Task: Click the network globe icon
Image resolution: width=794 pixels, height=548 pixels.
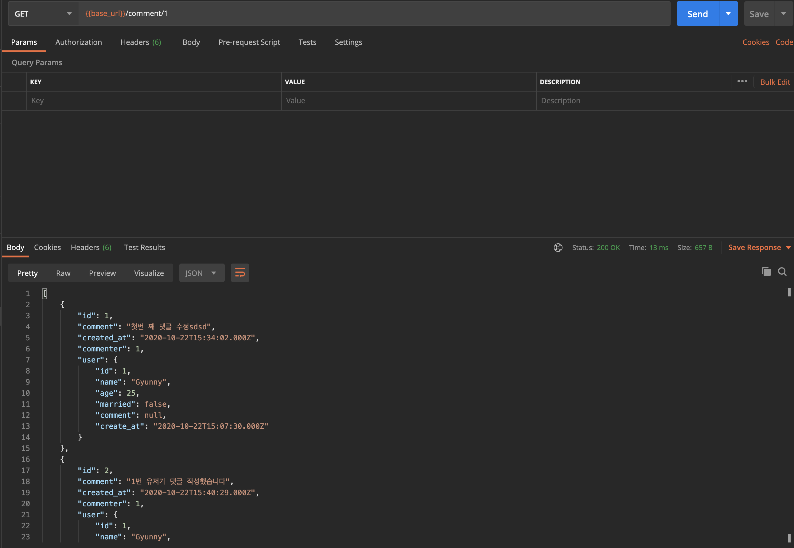Action: pyautogui.click(x=558, y=248)
